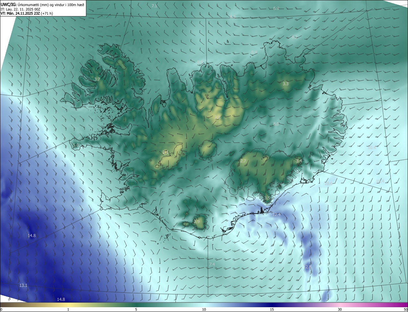Viewport: 408px width, 312px height.
Task: Click the color scale tick labeled 50
Action: click(x=405, y=309)
